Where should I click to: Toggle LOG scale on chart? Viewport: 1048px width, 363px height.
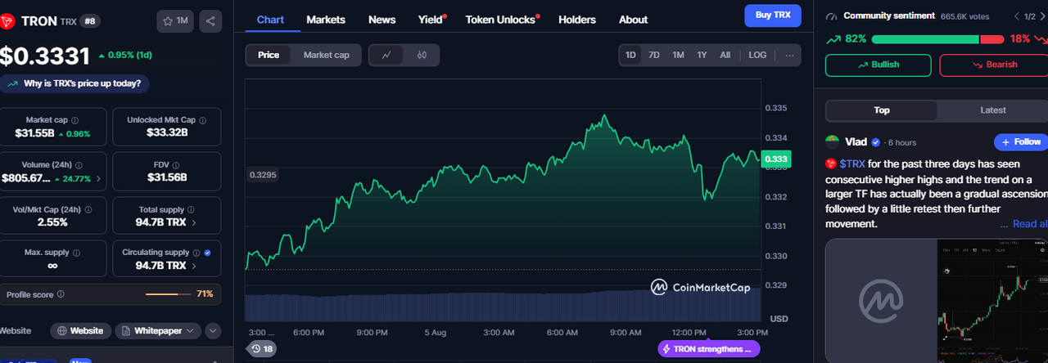coord(757,55)
